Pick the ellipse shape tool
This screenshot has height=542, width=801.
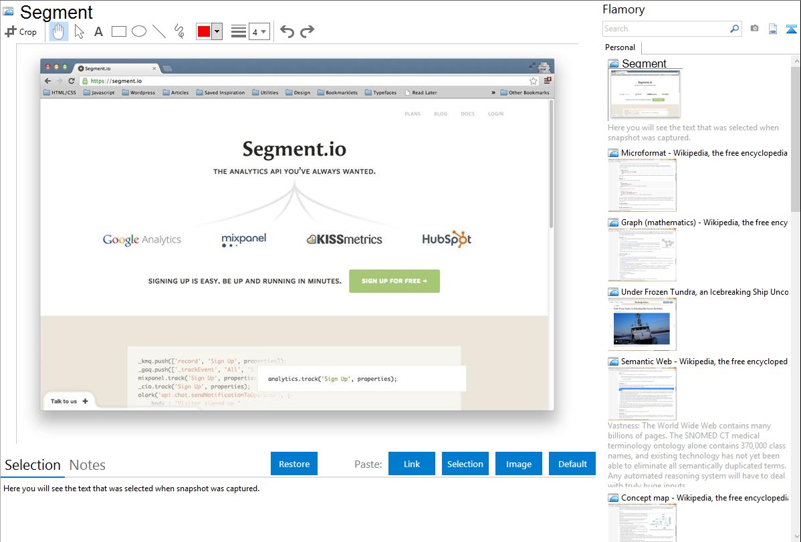coord(139,31)
